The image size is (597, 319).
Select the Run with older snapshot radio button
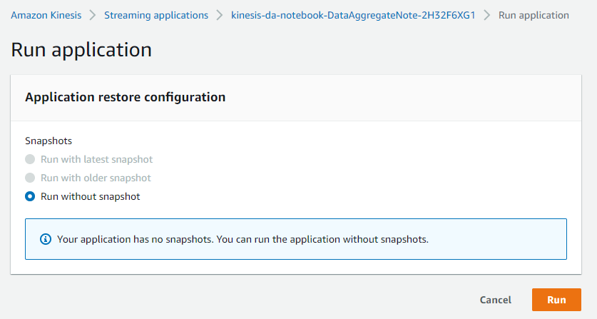tap(30, 178)
